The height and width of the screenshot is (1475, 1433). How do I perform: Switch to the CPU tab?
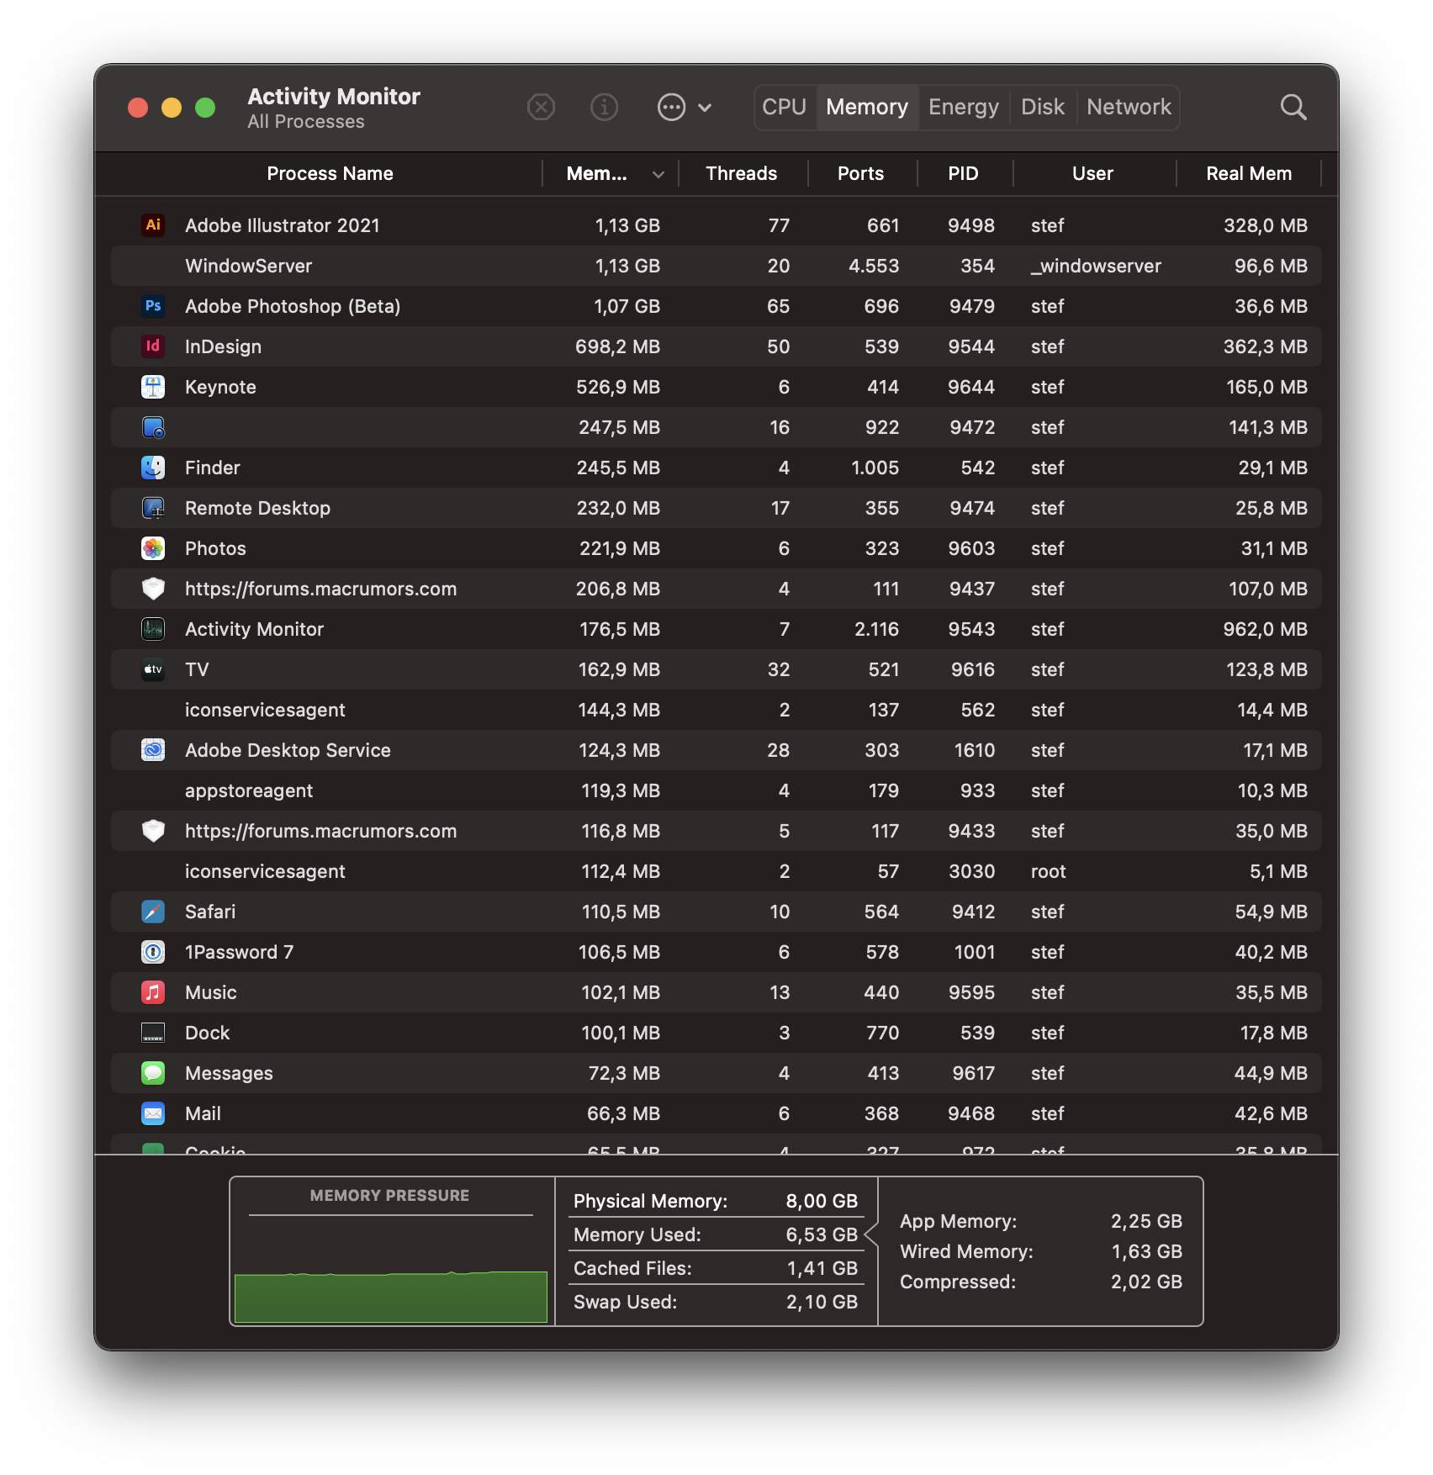click(x=784, y=108)
